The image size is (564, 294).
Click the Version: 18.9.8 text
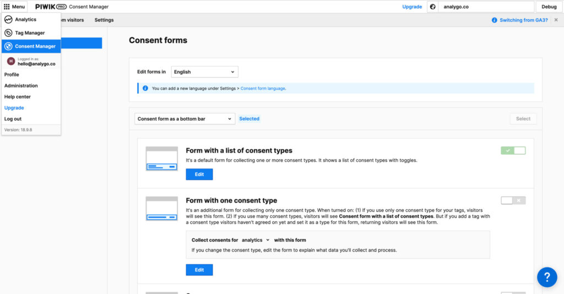18,130
